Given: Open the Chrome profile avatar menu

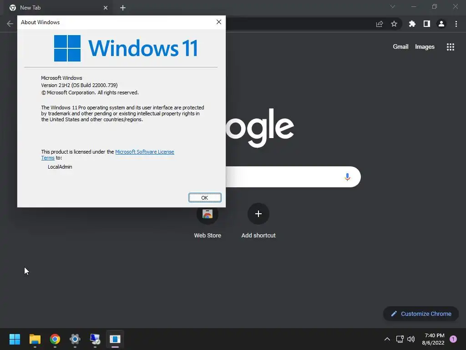Looking at the screenshot, I should click(x=441, y=24).
